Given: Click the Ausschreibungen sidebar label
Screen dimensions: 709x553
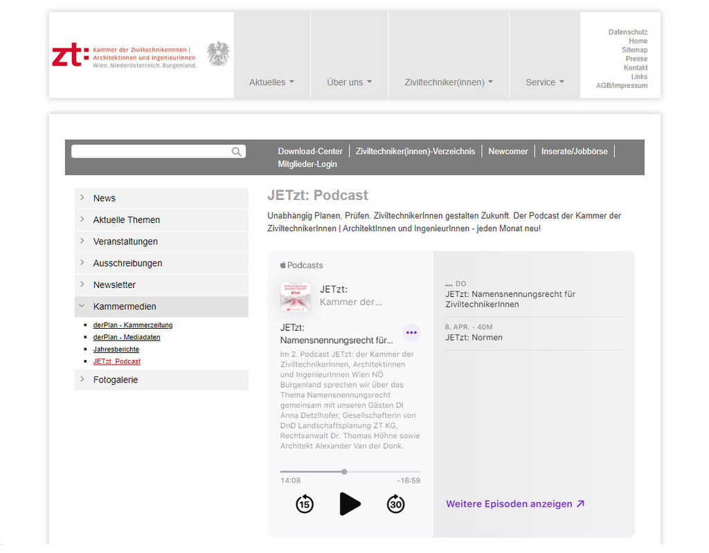Looking at the screenshot, I should (x=127, y=263).
